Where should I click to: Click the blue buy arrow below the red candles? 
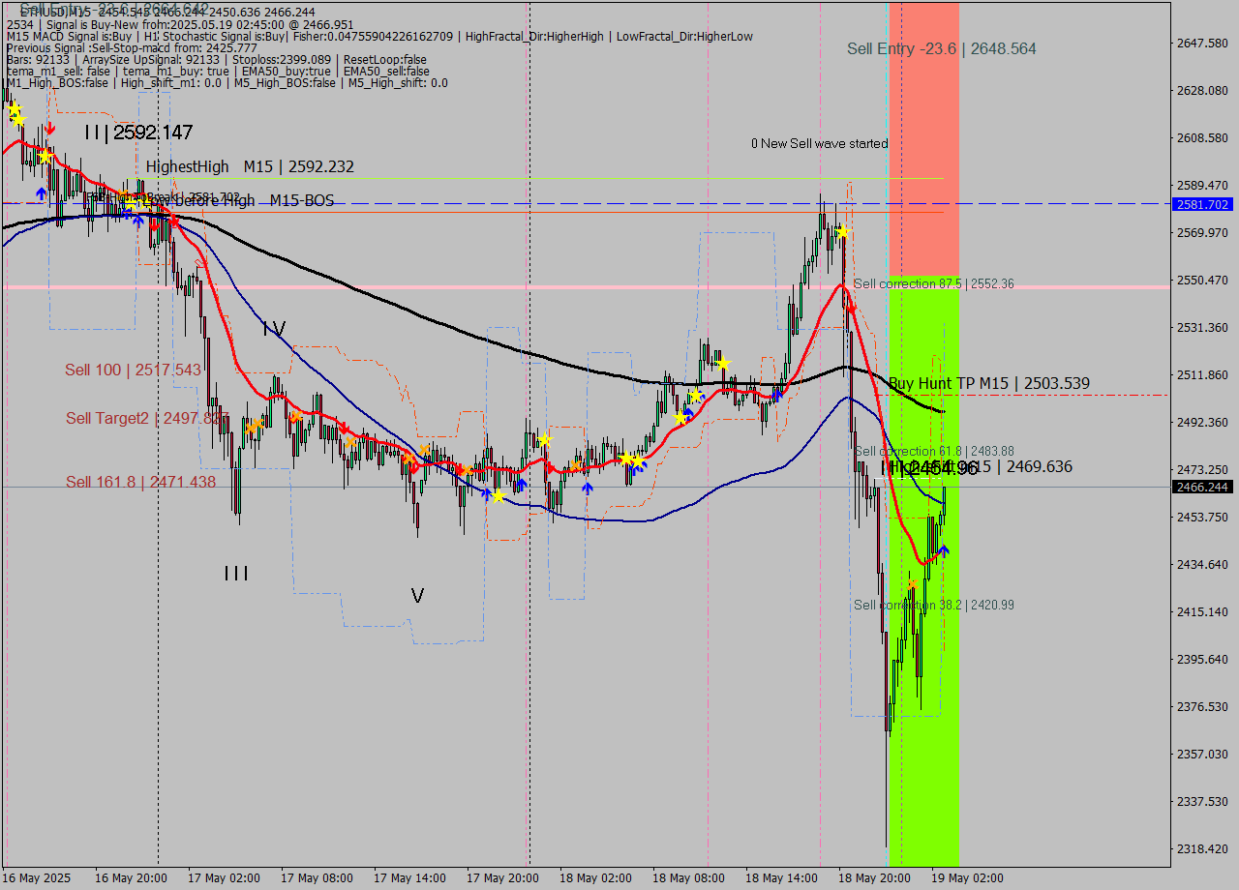(x=41, y=193)
